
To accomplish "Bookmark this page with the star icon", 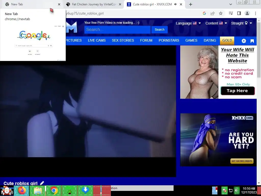I will point(221,13).
